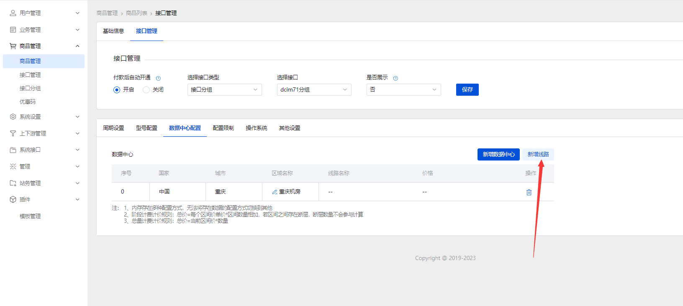Click the 价格 column header

pos(428,173)
